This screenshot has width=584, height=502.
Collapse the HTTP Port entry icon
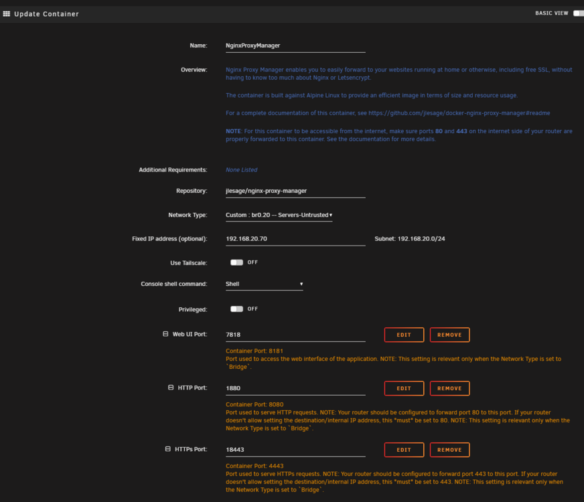171,388
